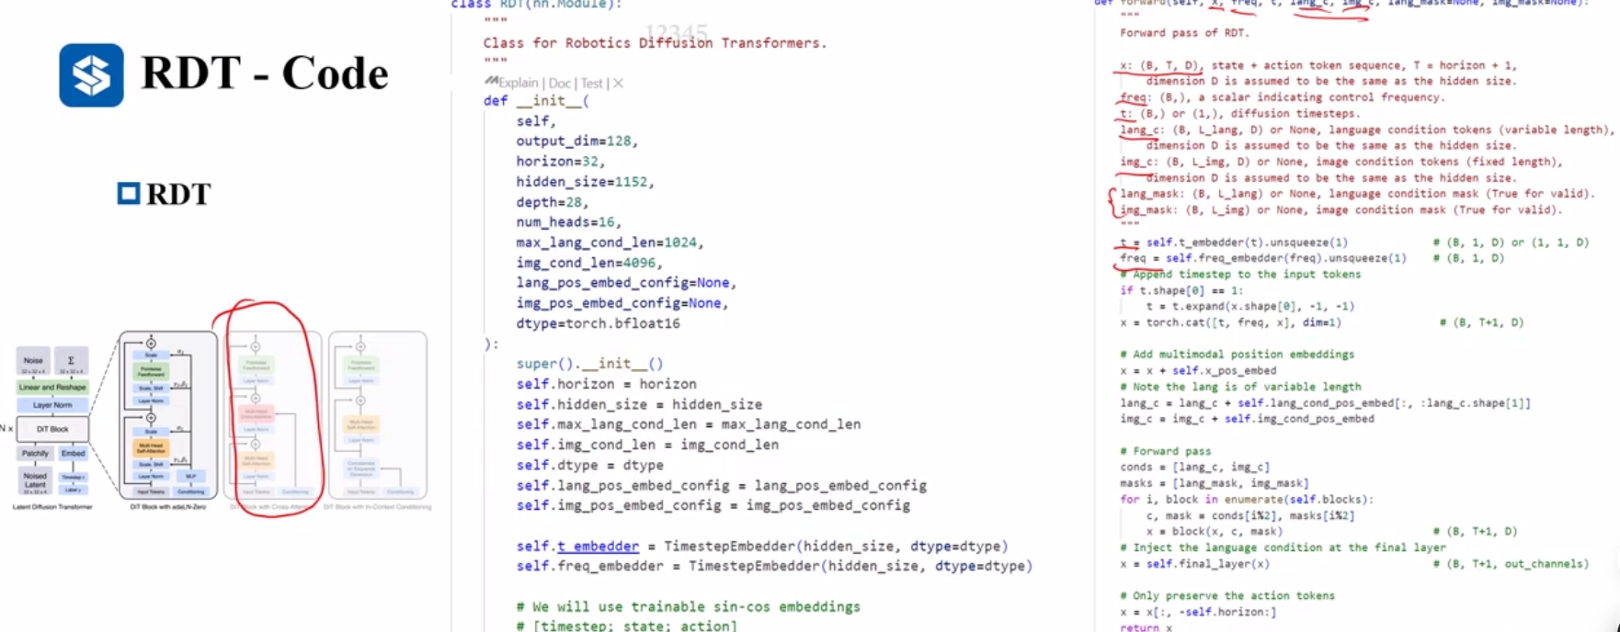Click the 'x = self.final_layer(x)' line
Viewport: 1620px width, 632px height.
click(x=1194, y=564)
